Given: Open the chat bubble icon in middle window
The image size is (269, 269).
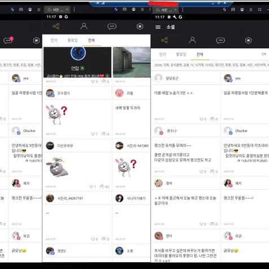Looking at the screenshot, I should [x=112, y=27].
